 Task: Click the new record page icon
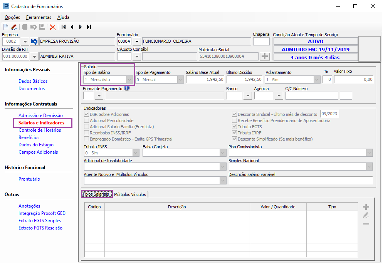pyautogui.click(x=6, y=27)
